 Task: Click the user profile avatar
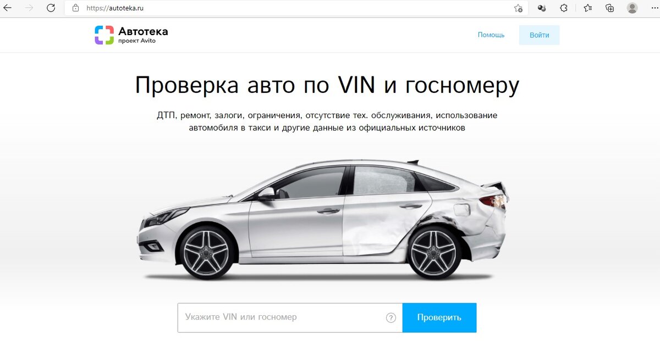632,8
